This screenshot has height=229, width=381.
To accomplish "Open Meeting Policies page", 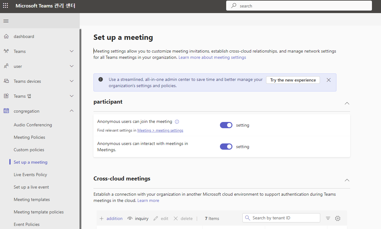I will (x=29, y=137).
